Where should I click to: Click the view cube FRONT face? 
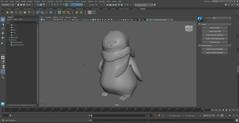pos(188,29)
